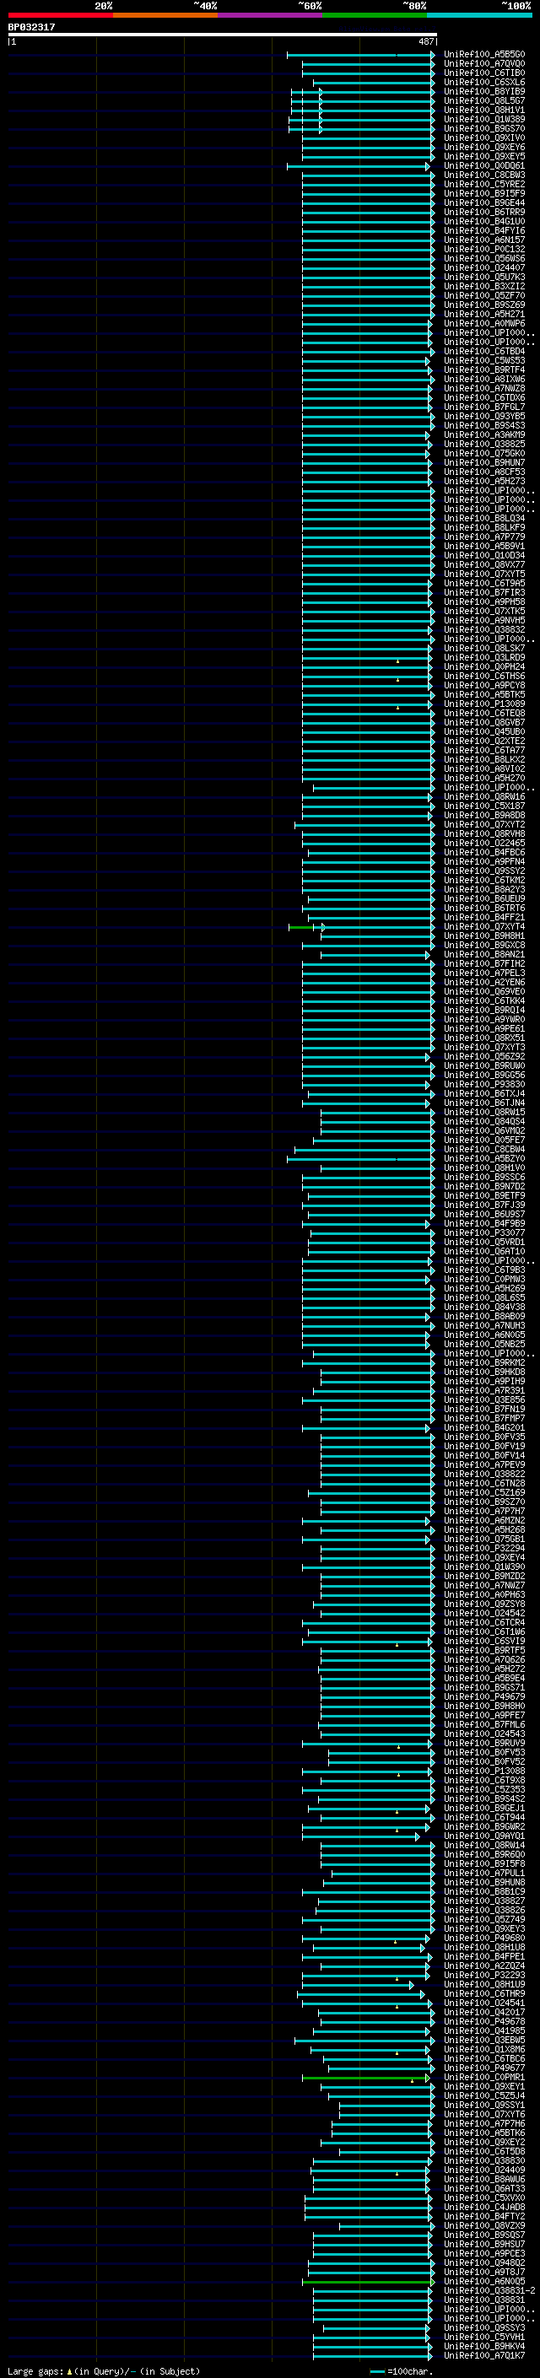The height and width of the screenshot is (2378, 540).
Task: Select hit label UniRef100_B9I5F9
Action: (x=484, y=193)
